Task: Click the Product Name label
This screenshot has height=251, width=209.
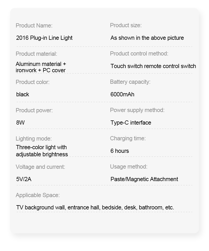Action: pyautogui.click(x=34, y=25)
